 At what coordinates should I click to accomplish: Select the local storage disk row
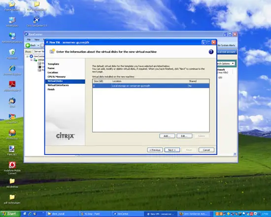(151, 86)
